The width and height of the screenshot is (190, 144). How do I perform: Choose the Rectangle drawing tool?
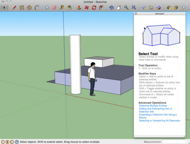coord(22,8)
